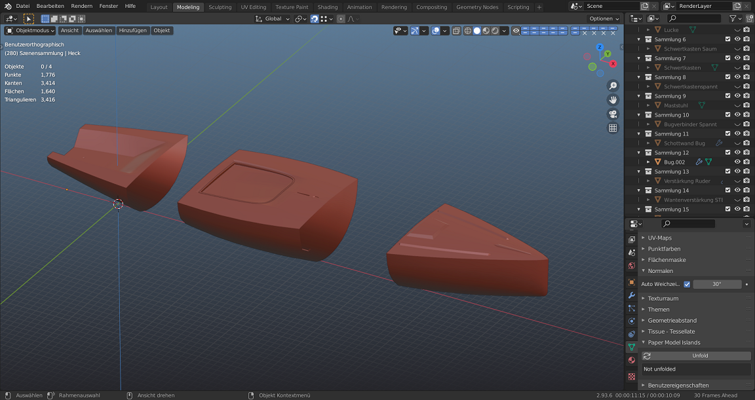Toggle the viewport gizmos icon

point(415,31)
